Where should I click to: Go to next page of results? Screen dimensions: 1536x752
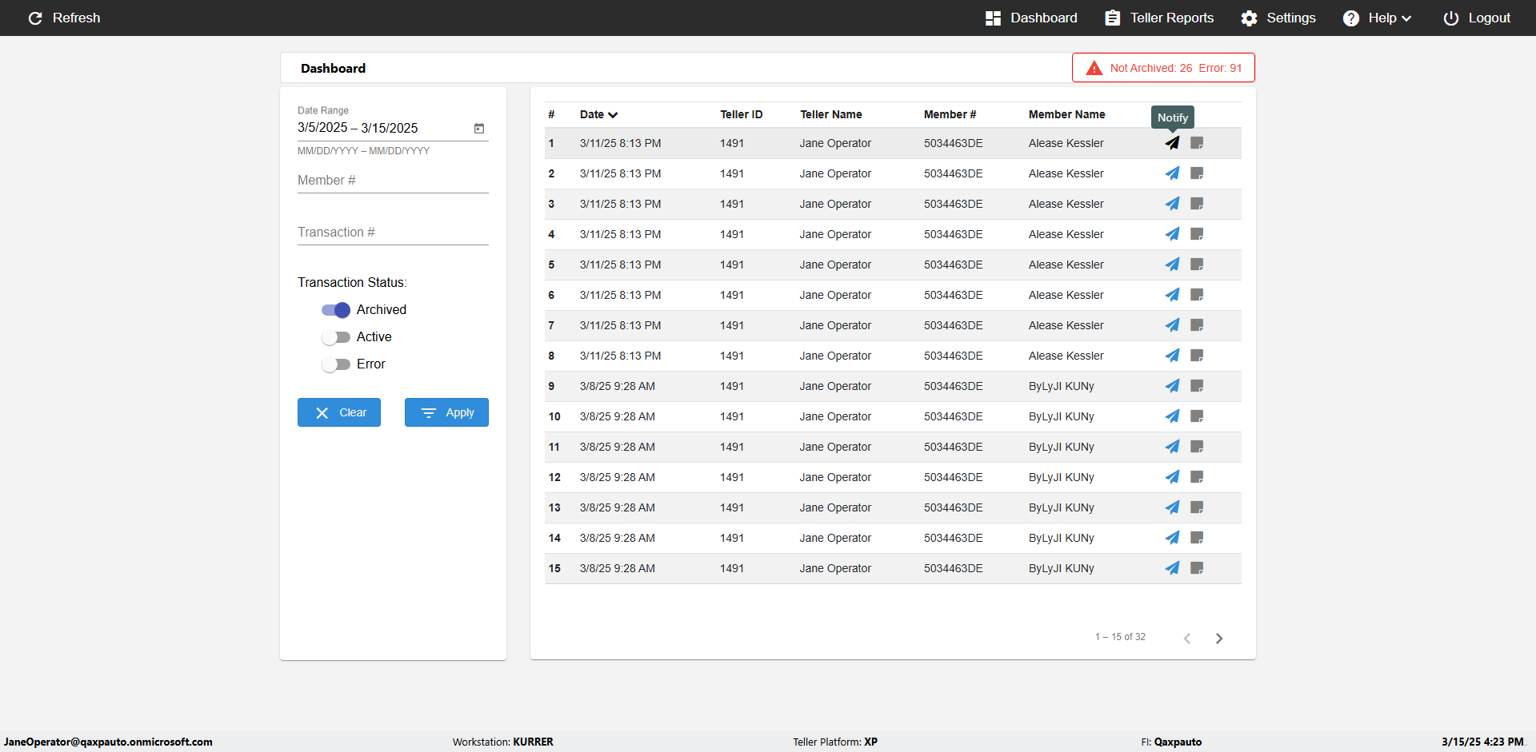[x=1218, y=638]
